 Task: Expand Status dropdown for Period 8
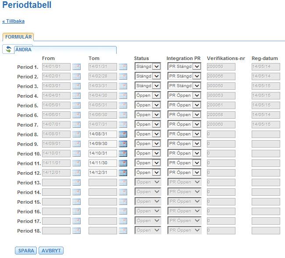148,134
